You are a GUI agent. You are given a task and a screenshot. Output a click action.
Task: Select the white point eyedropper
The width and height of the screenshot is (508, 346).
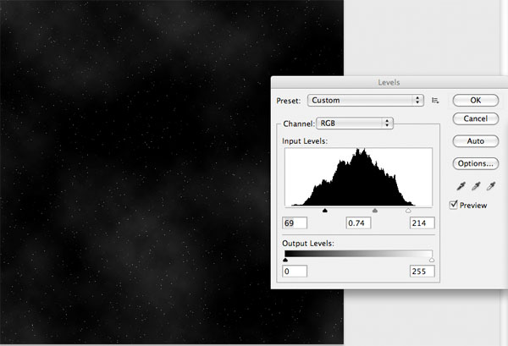pyautogui.click(x=491, y=186)
